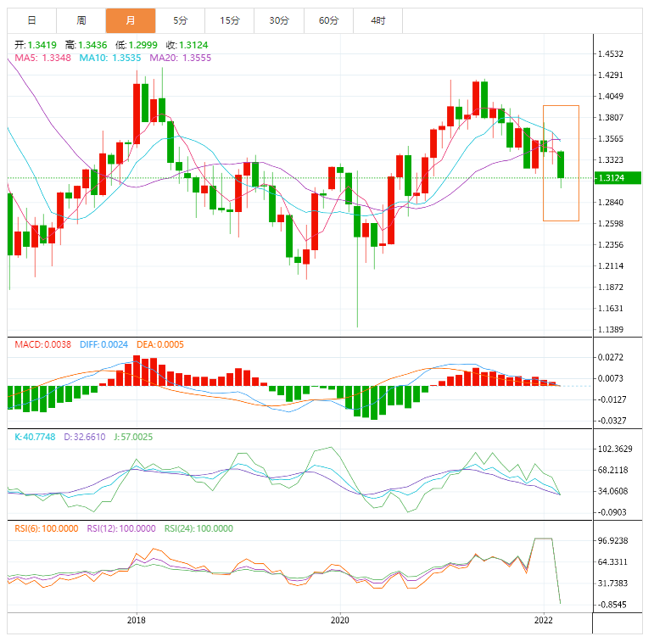Click the 2020 marker on time axis
The width and height of the screenshot is (654, 642).
pos(339,620)
